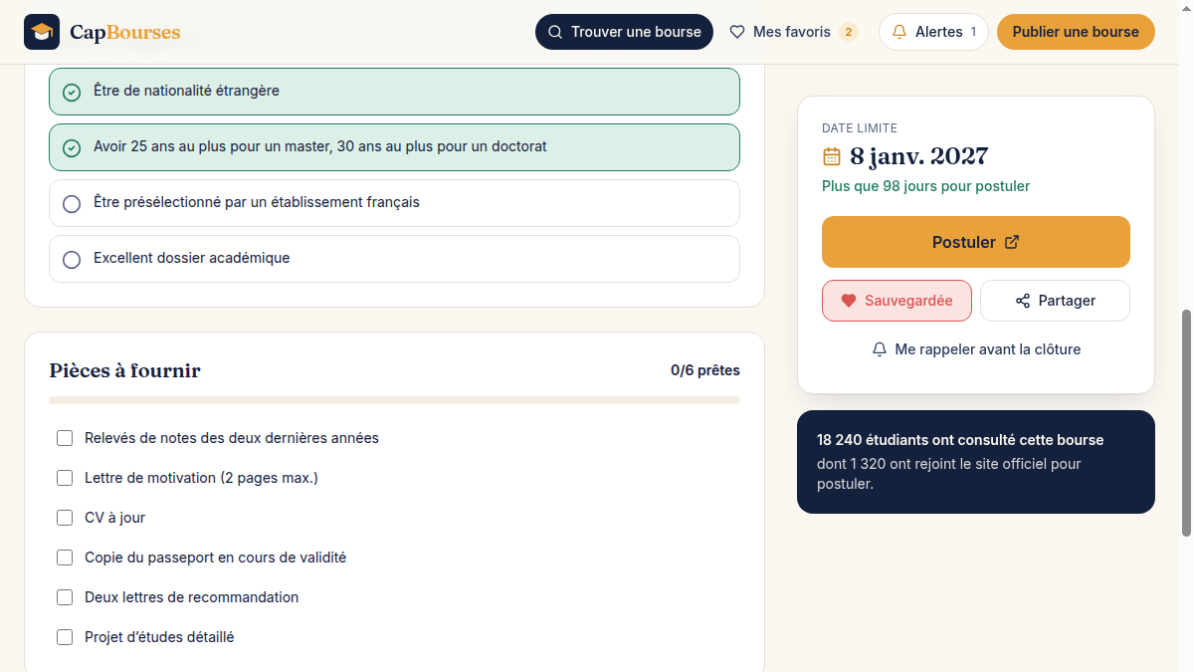Tick Deux lettres de recommandation checkbox
The height and width of the screenshot is (672, 1194).
[65, 597]
